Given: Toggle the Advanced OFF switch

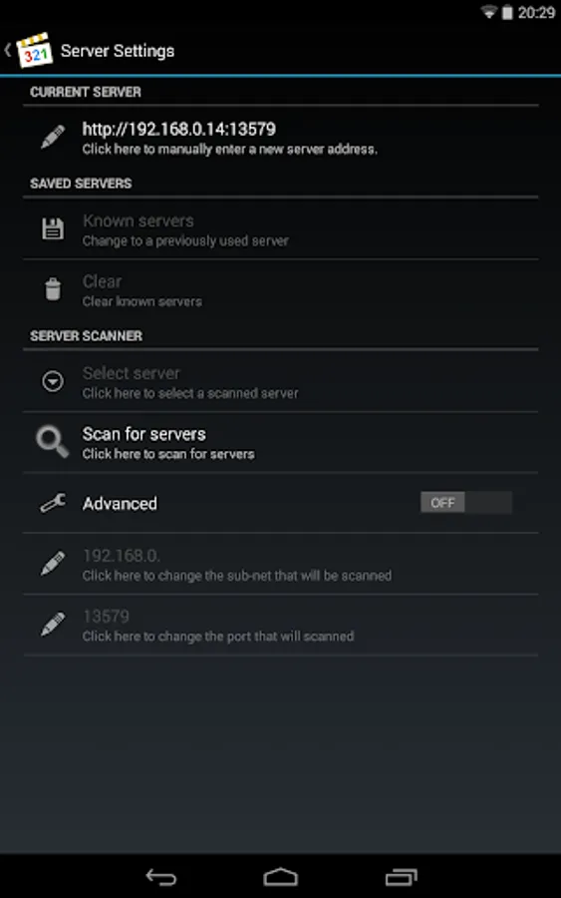Looking at the screenshot, I should [x=466, y=503].
